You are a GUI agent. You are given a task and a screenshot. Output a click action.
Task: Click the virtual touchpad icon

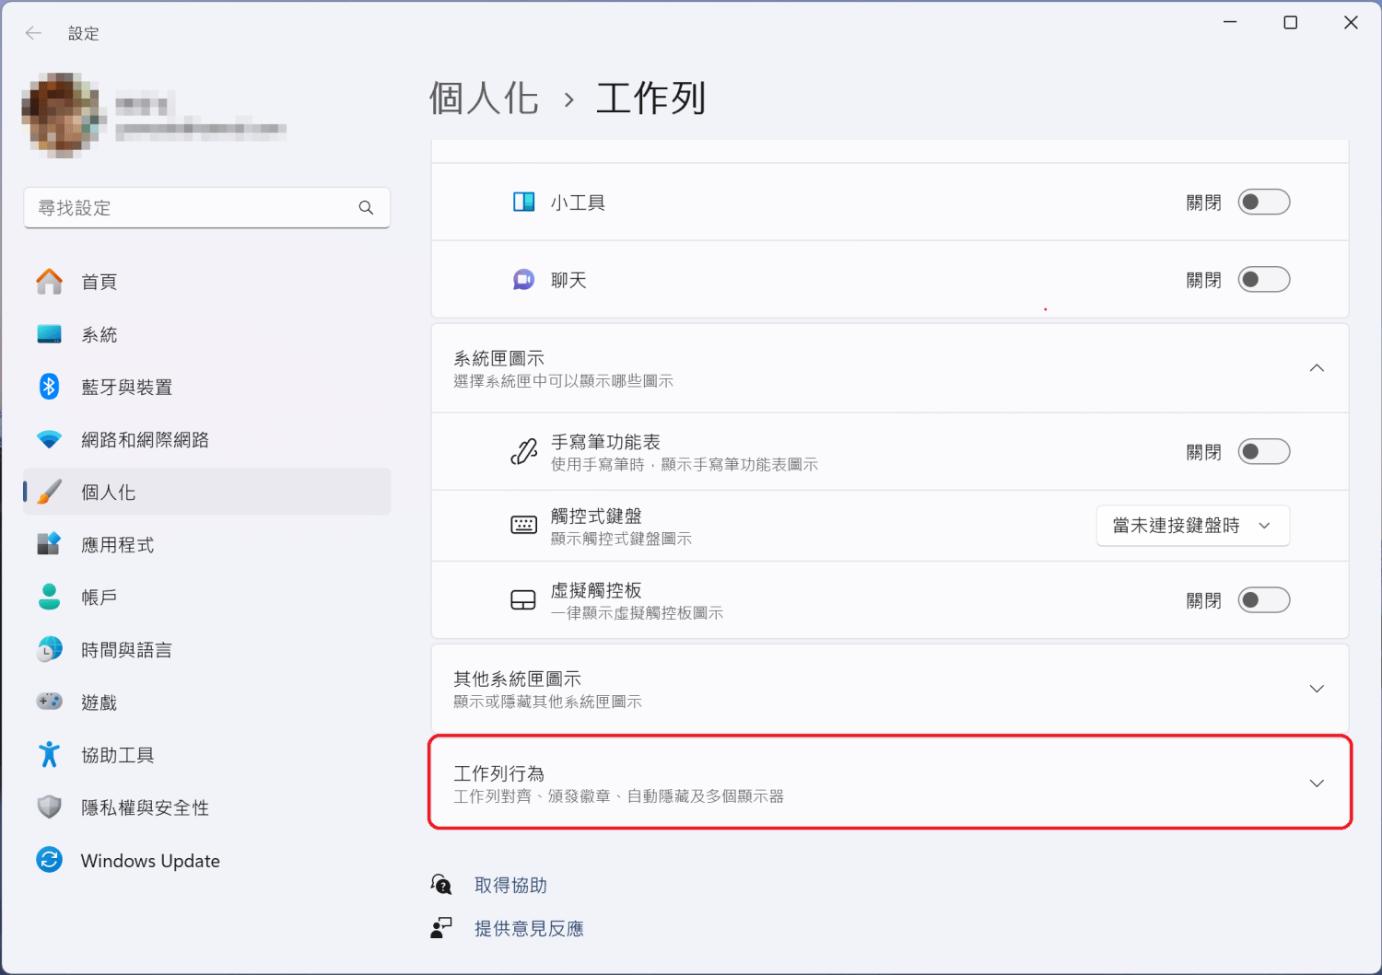[523, 599]
